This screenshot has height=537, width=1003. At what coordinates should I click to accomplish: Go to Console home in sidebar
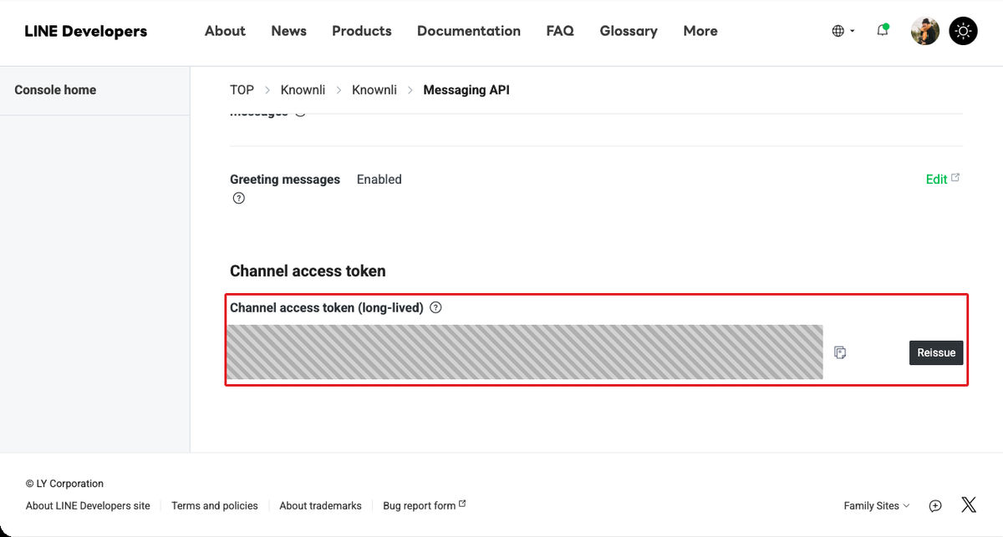(55, 90)
